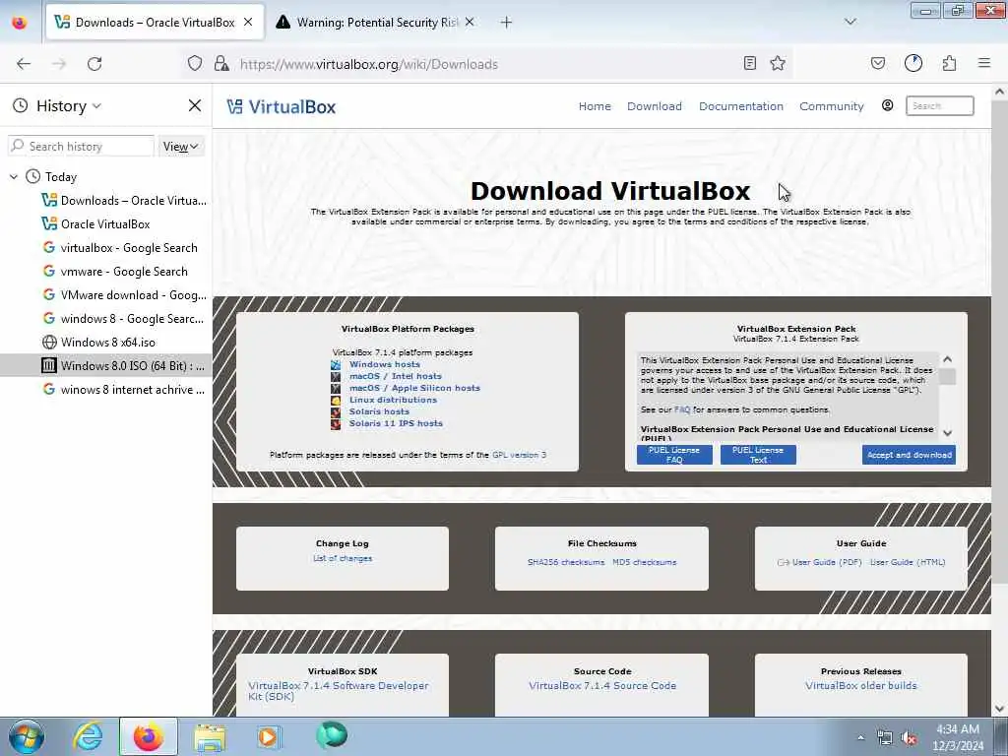
Task: Open the View dropdown in History sidebar
Action: pos(180,147)
